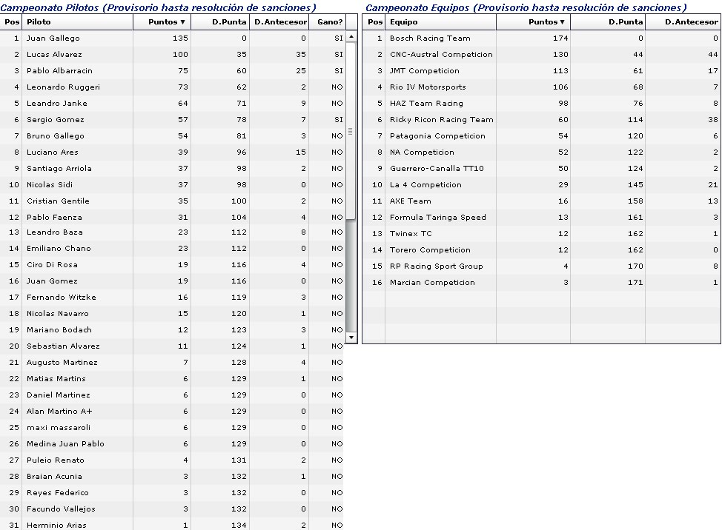Select the Leandro Janke row
722x530 pixels.
click(172, 104)
